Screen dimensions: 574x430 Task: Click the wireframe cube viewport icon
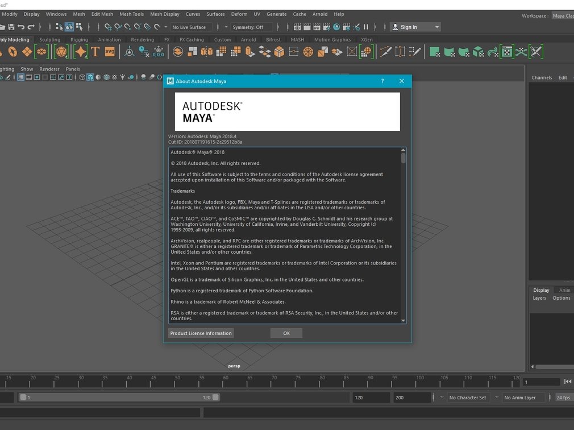coord(82,77)
